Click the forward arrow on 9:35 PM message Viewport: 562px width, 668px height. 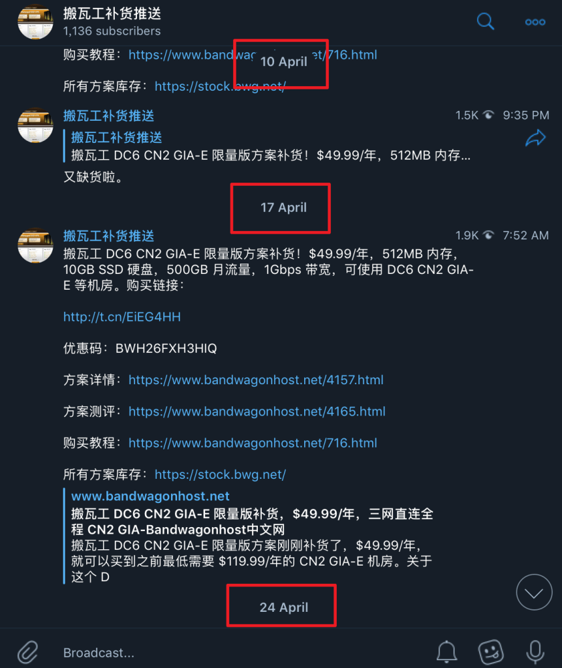[x=535, y=138]
